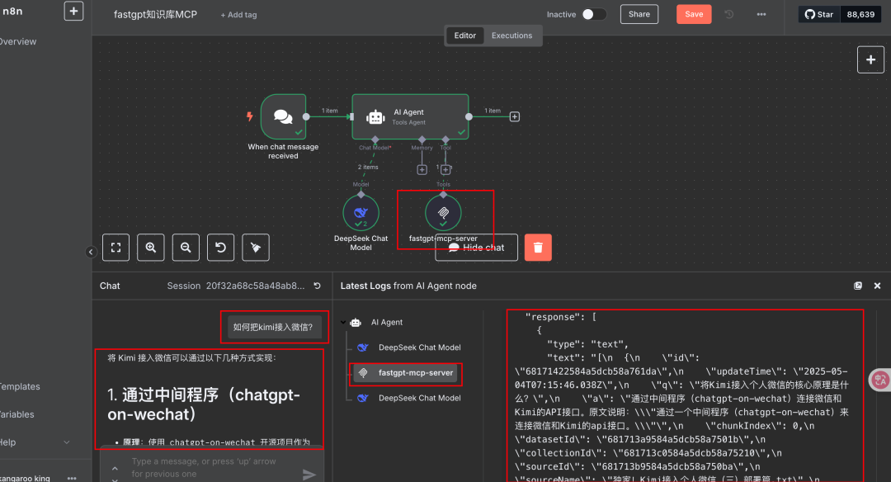The width and height of the screenshot is (891, 482).
Task: Send the chat message arrow
Action: pos(309,474)
